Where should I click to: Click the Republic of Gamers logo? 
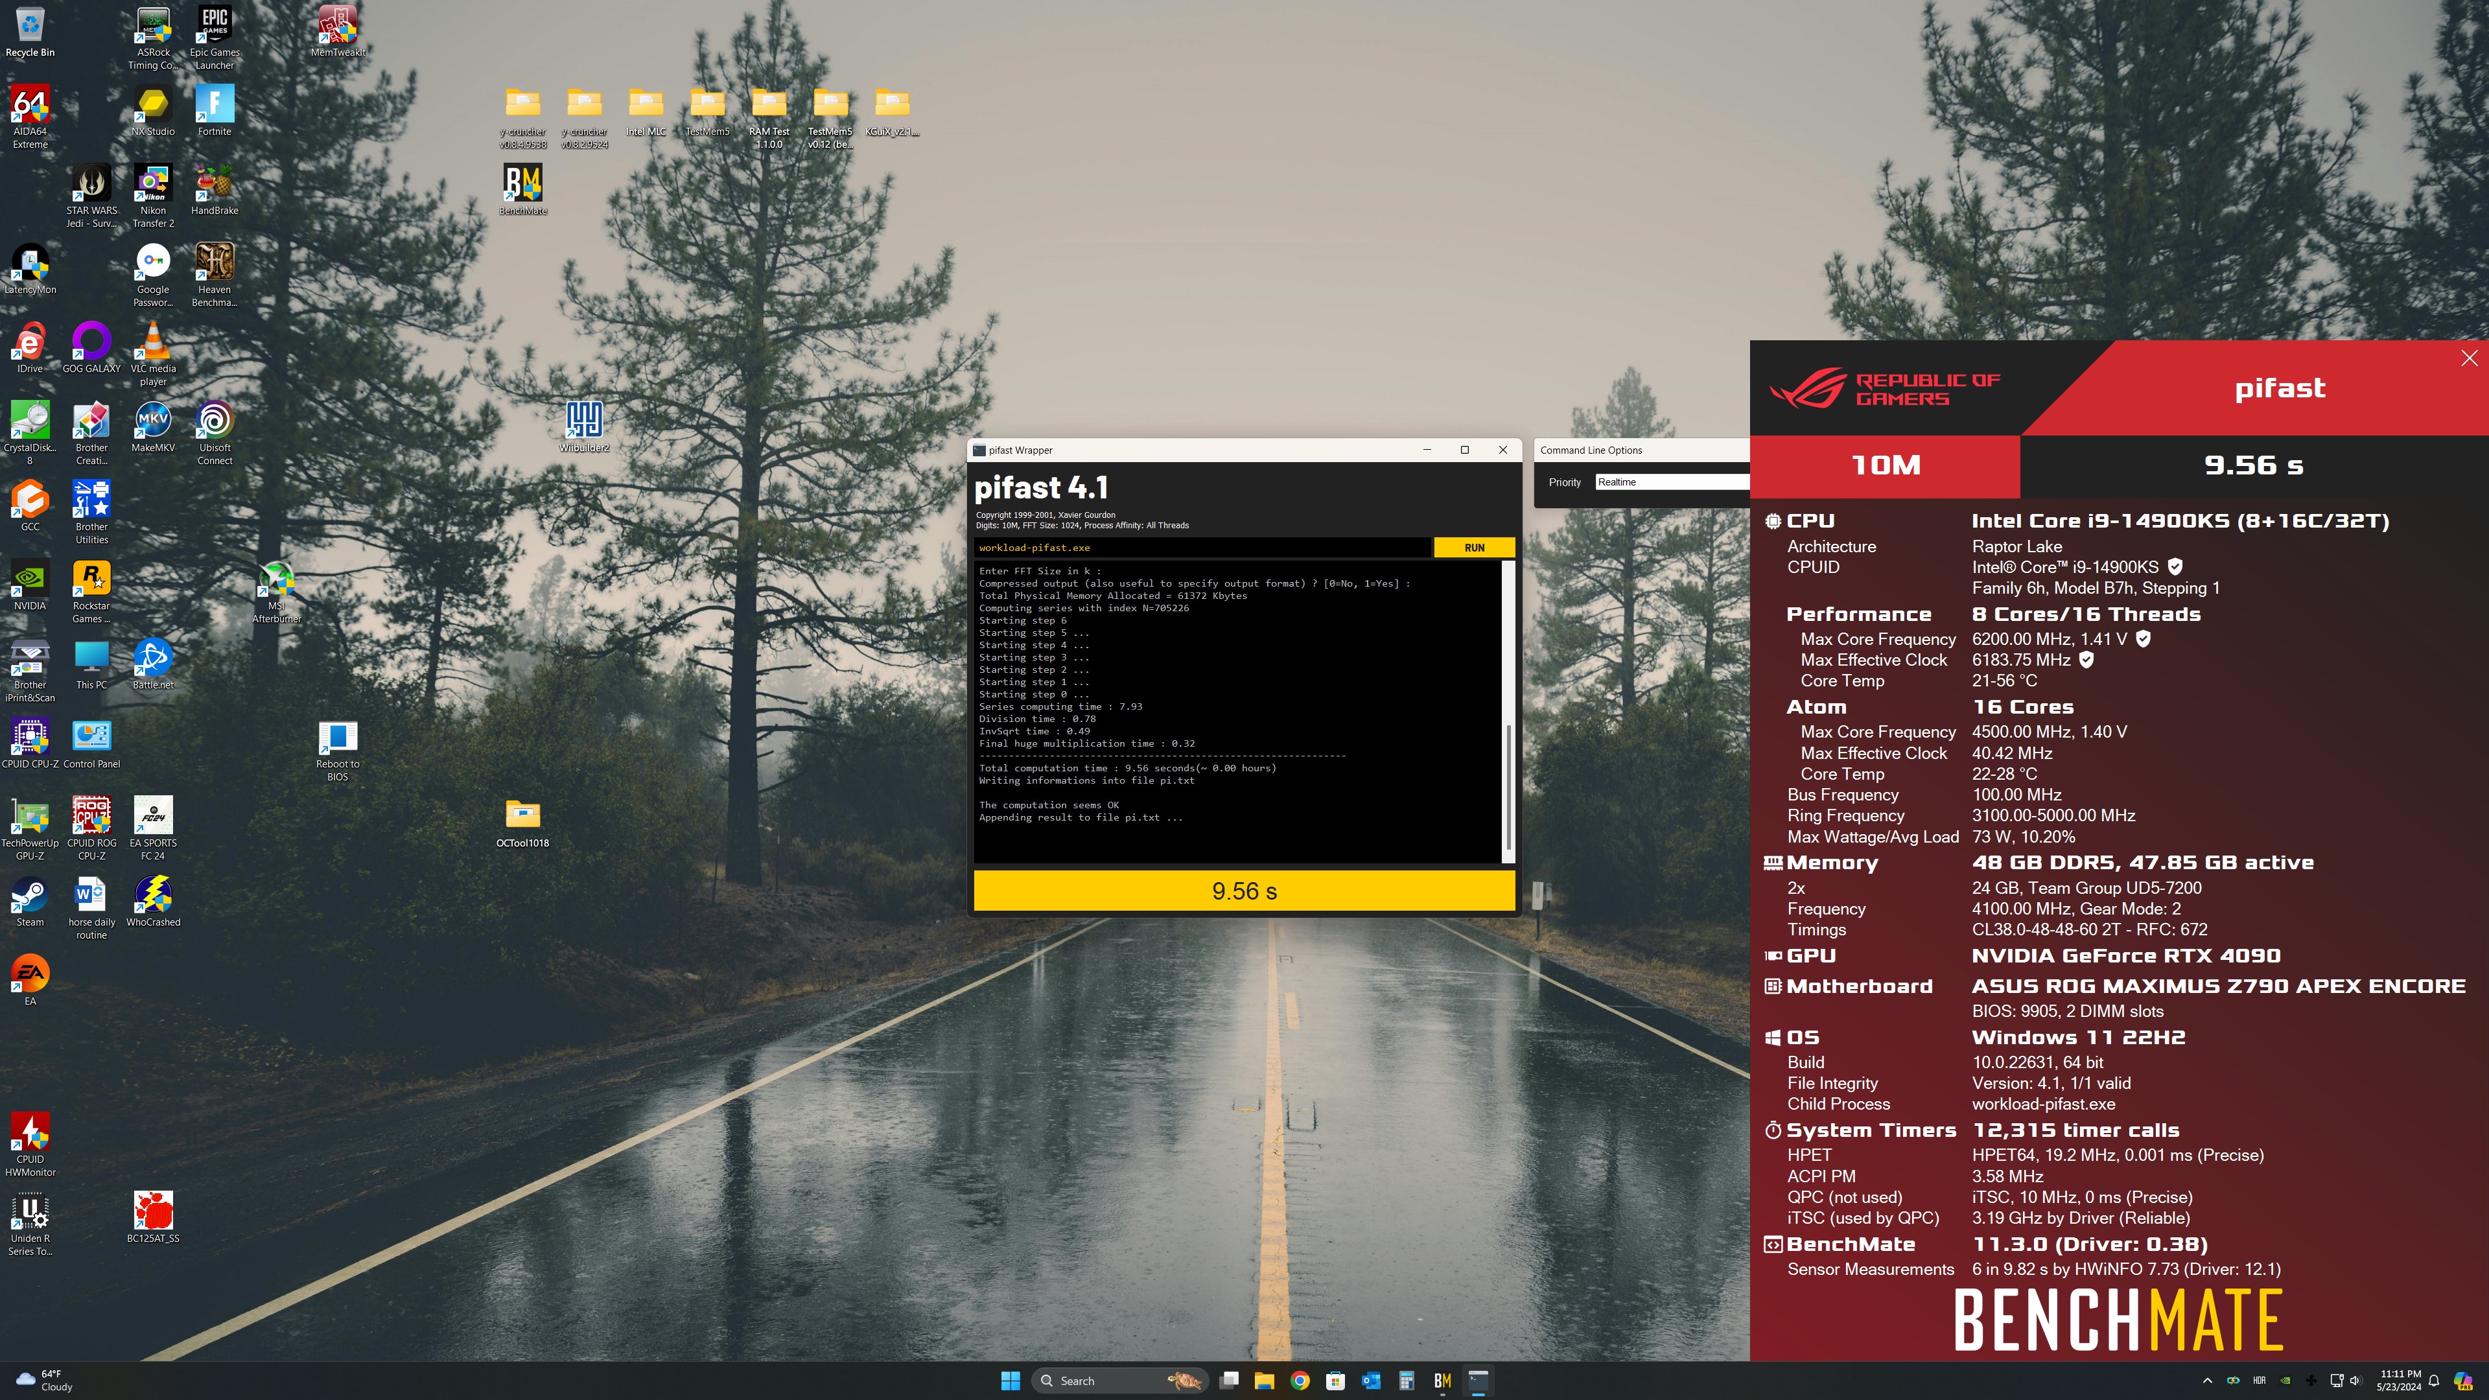pos(1884,390)
